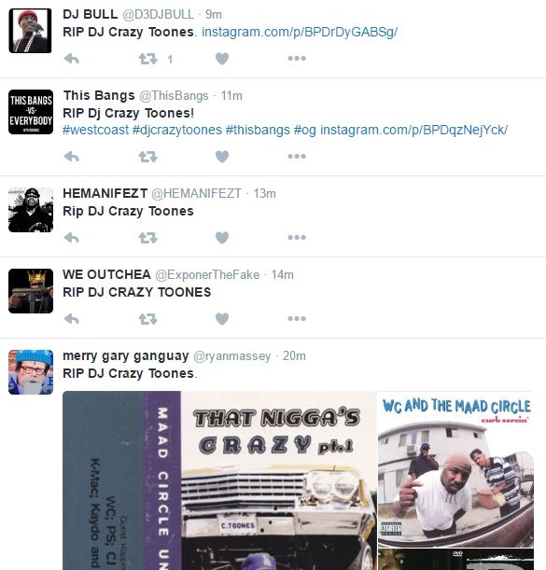Reply to This Bangs tweet
The image size is (546, 570).
point(71,157)
